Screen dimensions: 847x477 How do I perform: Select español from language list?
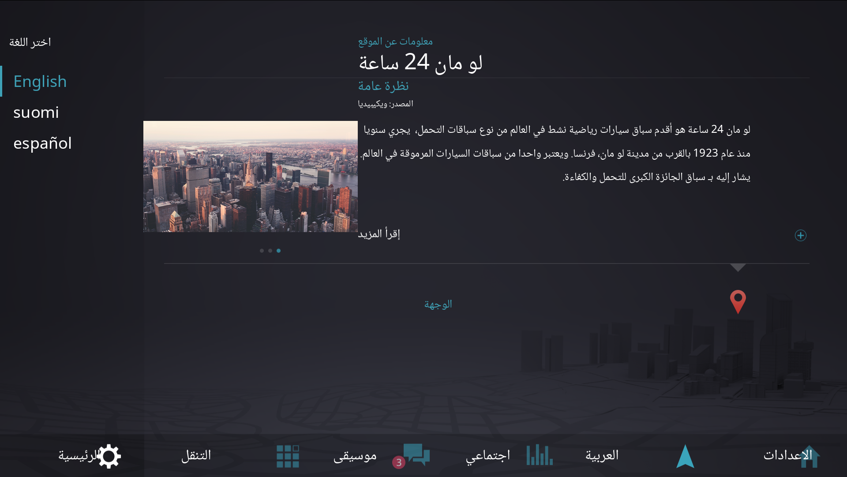coord(42,143)
